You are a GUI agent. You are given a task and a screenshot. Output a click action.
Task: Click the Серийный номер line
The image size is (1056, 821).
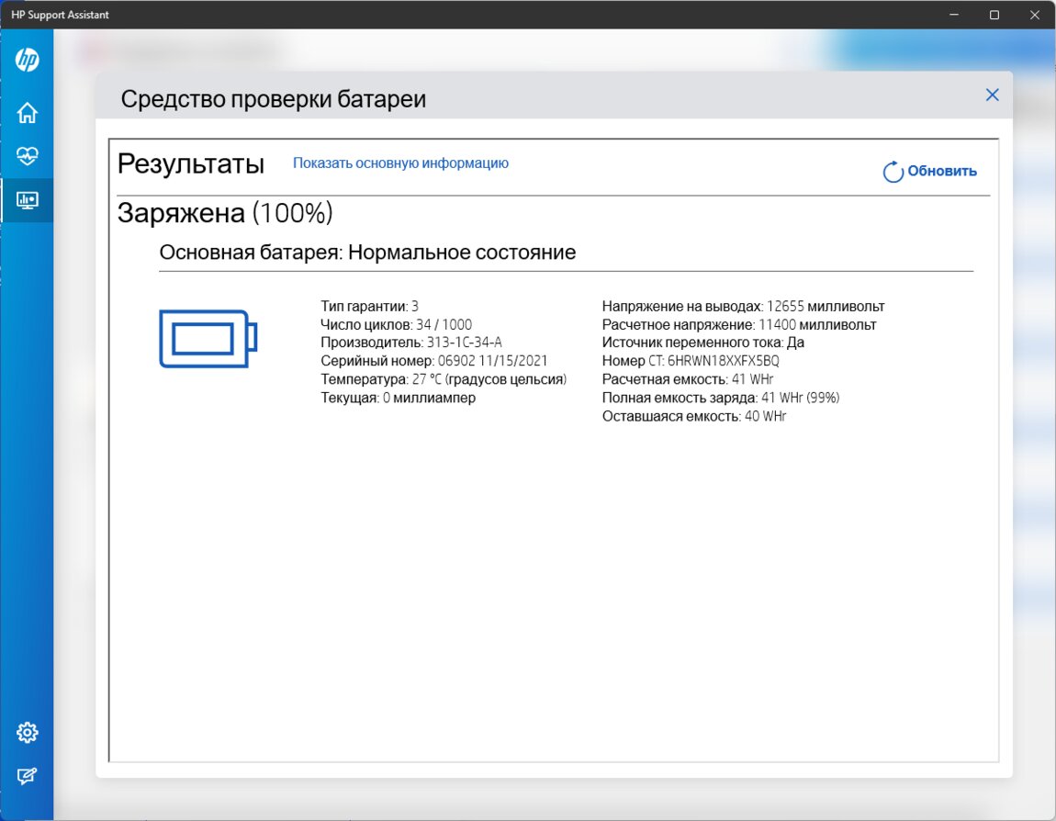click(x=433, y=361)
